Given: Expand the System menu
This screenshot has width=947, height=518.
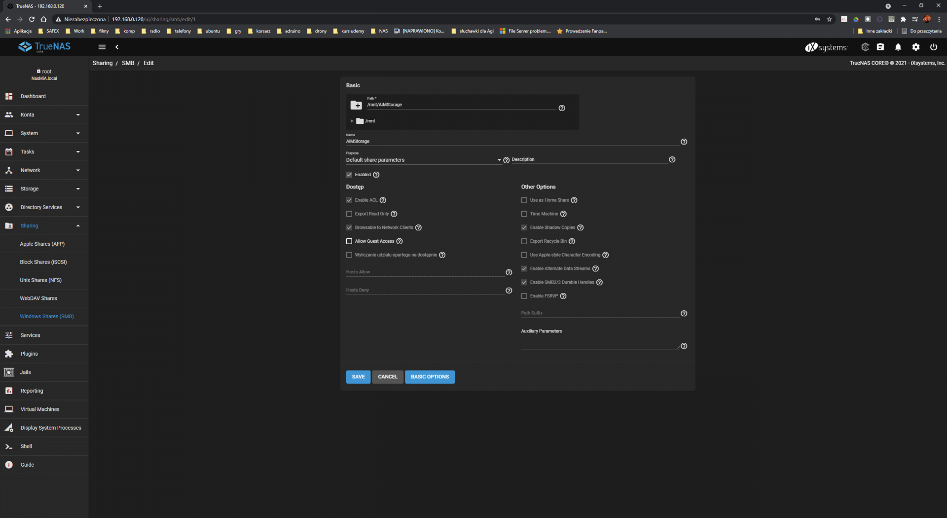Looking at the screenshot, I should point(44,133).
